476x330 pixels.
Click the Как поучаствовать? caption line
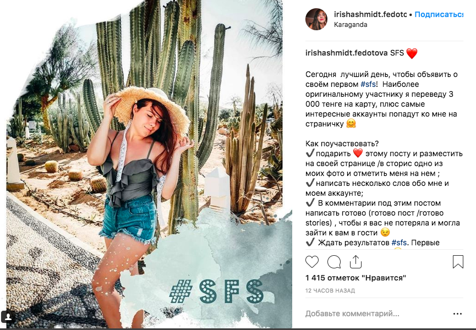click(x=342, y=144)
